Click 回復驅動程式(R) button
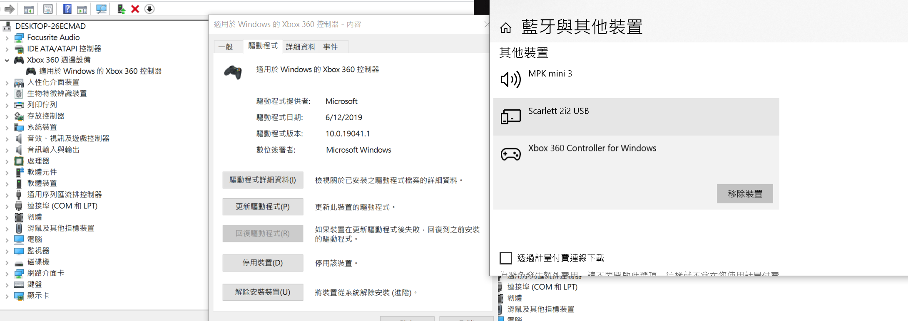Viewport: 908px width, 321px height. click(x=263, y=233)
